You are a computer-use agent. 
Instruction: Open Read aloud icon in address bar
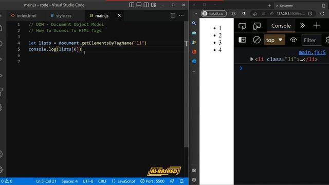pos(272,14)
